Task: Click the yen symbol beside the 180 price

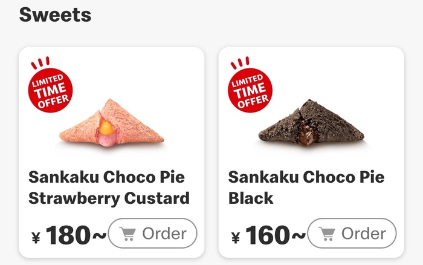Action: [x=35, y=238]
